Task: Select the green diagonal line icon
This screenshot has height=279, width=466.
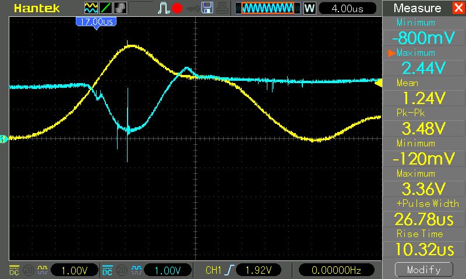Action: pos(105,8)
